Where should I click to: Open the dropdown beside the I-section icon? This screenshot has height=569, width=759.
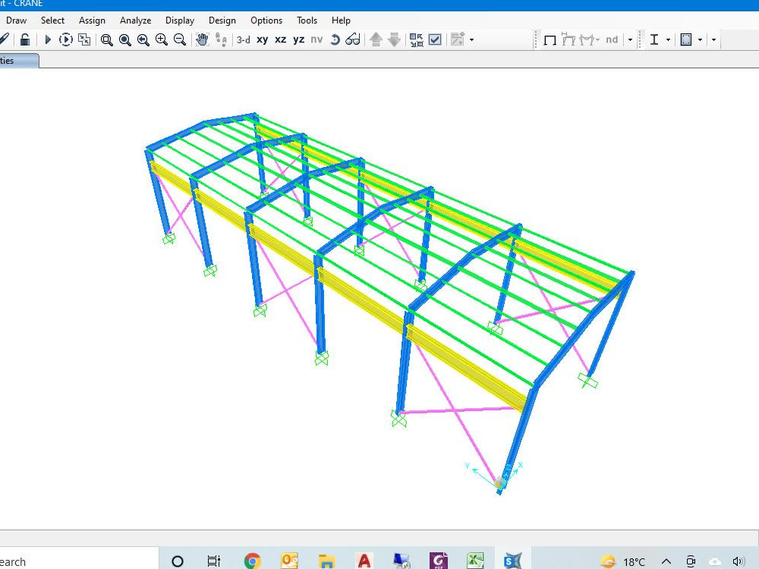tap(670, 39)
